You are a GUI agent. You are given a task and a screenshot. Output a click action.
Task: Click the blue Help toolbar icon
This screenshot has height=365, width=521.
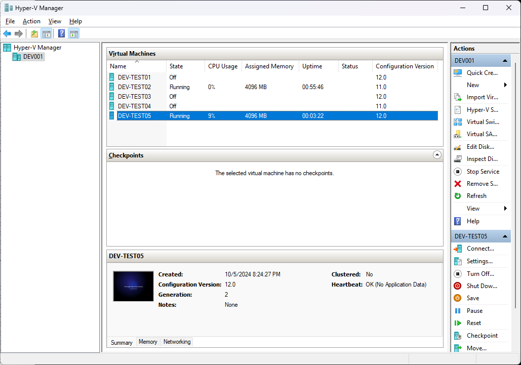[x=61, y=33]
